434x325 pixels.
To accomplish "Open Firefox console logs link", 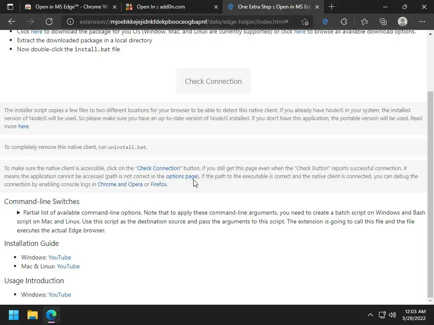I will coord(159,184).
